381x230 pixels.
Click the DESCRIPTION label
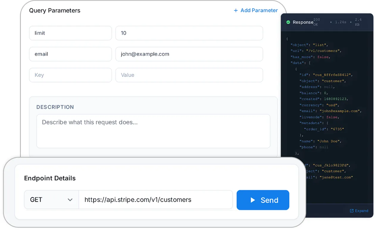pos(55,107)
